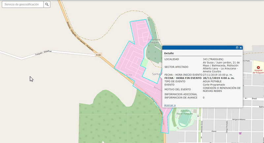Select the purple shopping cart map marker
This screenshot has height=143, width=264.
click(241, 133)
